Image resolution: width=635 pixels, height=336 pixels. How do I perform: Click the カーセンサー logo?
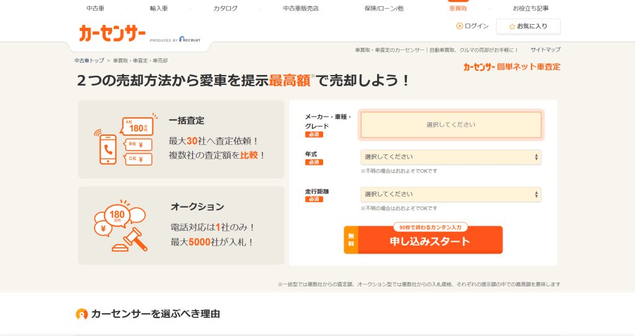112,33
